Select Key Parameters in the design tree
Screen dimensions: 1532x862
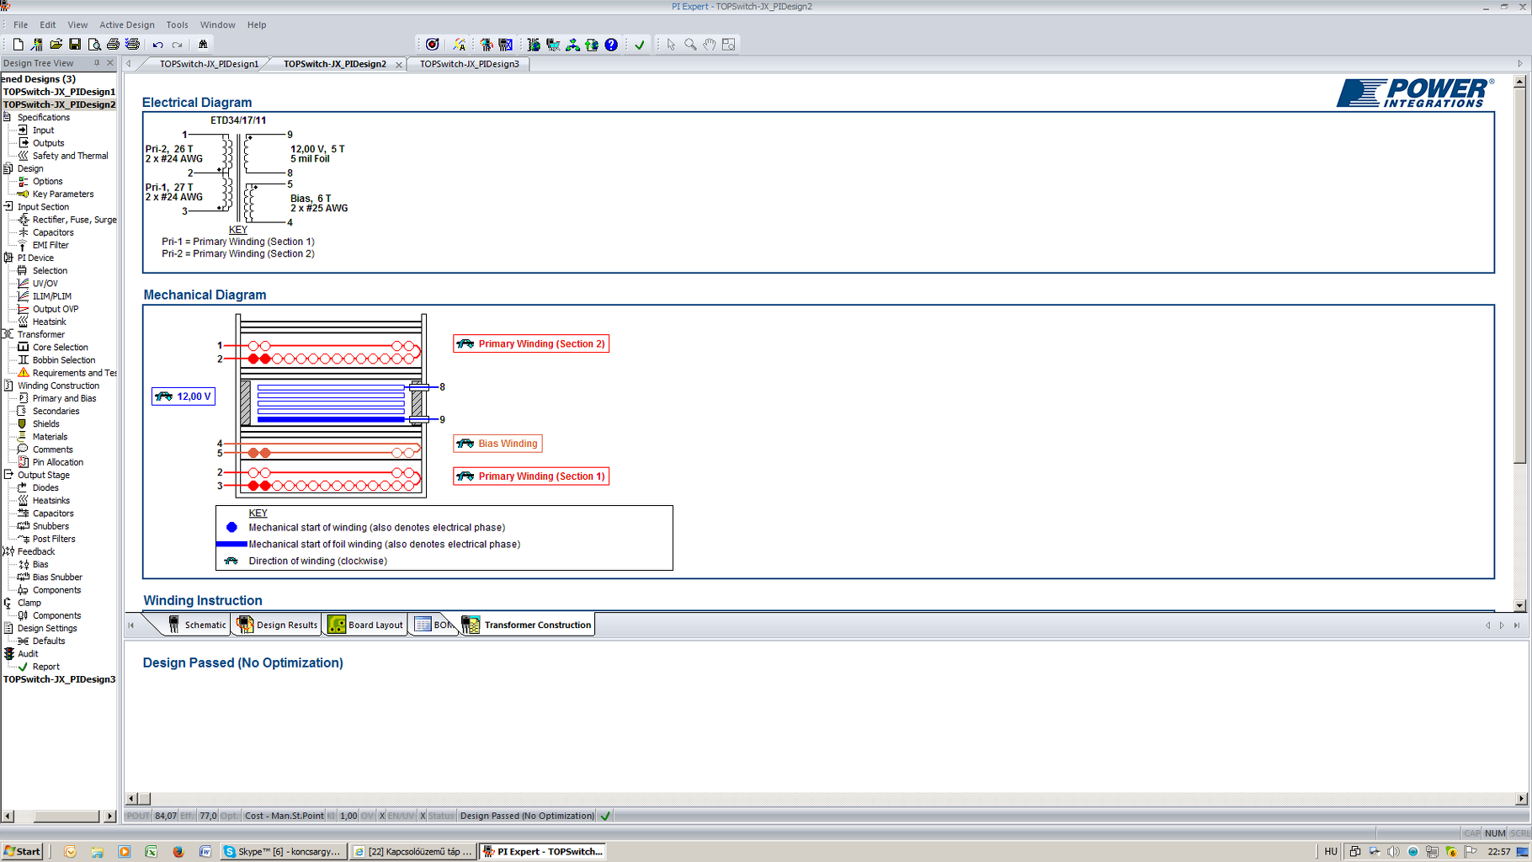63,194
